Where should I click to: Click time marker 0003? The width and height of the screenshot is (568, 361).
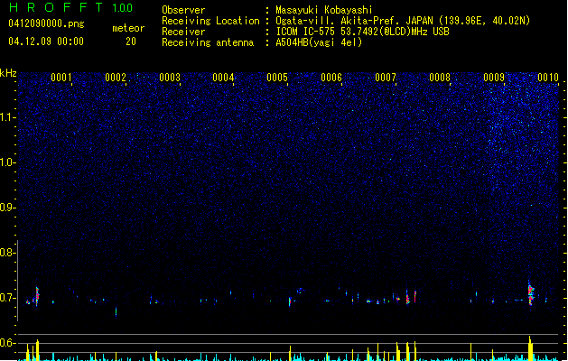click(170, 78)
